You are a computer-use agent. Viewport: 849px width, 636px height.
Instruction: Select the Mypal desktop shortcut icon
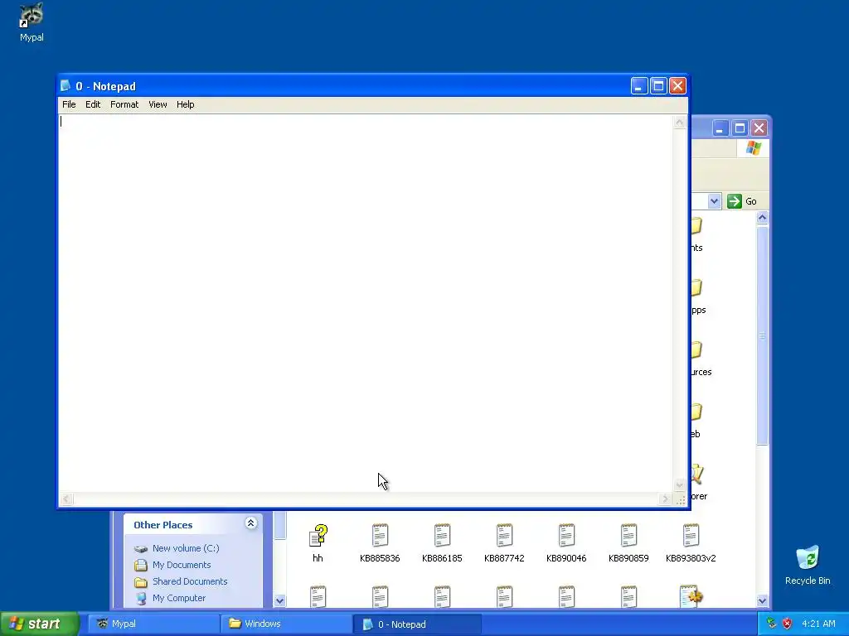[x=32, y=22]
